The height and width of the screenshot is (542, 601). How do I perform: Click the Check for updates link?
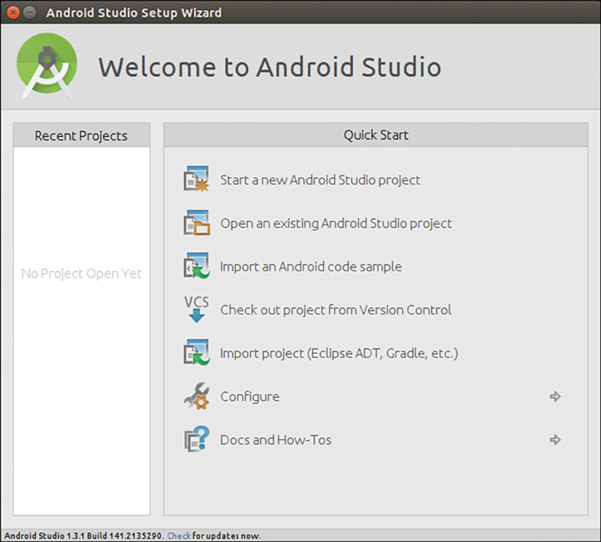[178, 535]
